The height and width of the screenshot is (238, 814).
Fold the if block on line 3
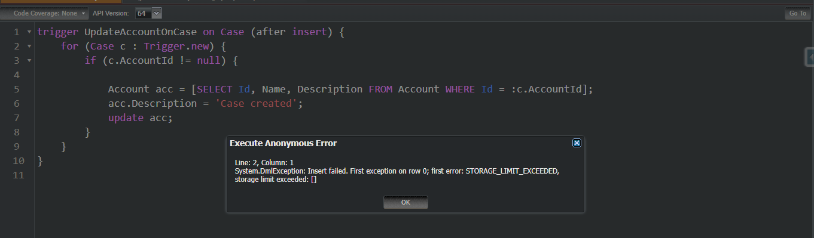click(29, 60)
